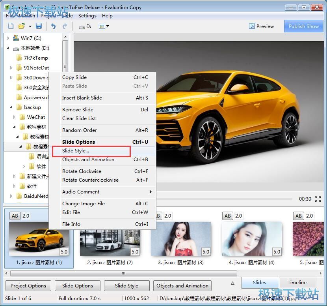Click AB transition button above slide 4
327x306 pixels.
pos(228,216)
